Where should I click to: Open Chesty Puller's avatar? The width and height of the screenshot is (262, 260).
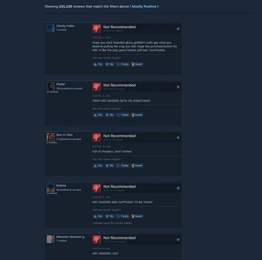click(x=50, y=28)
